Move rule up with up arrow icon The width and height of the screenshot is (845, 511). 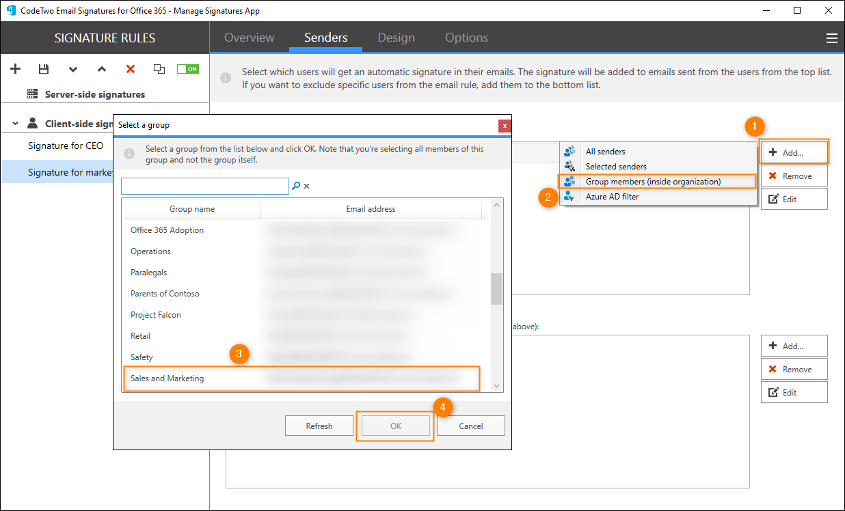point(102,69)
